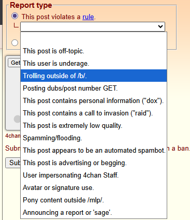Choose 'Pony content outside /mlp/.' option

(x=94, y=200)
